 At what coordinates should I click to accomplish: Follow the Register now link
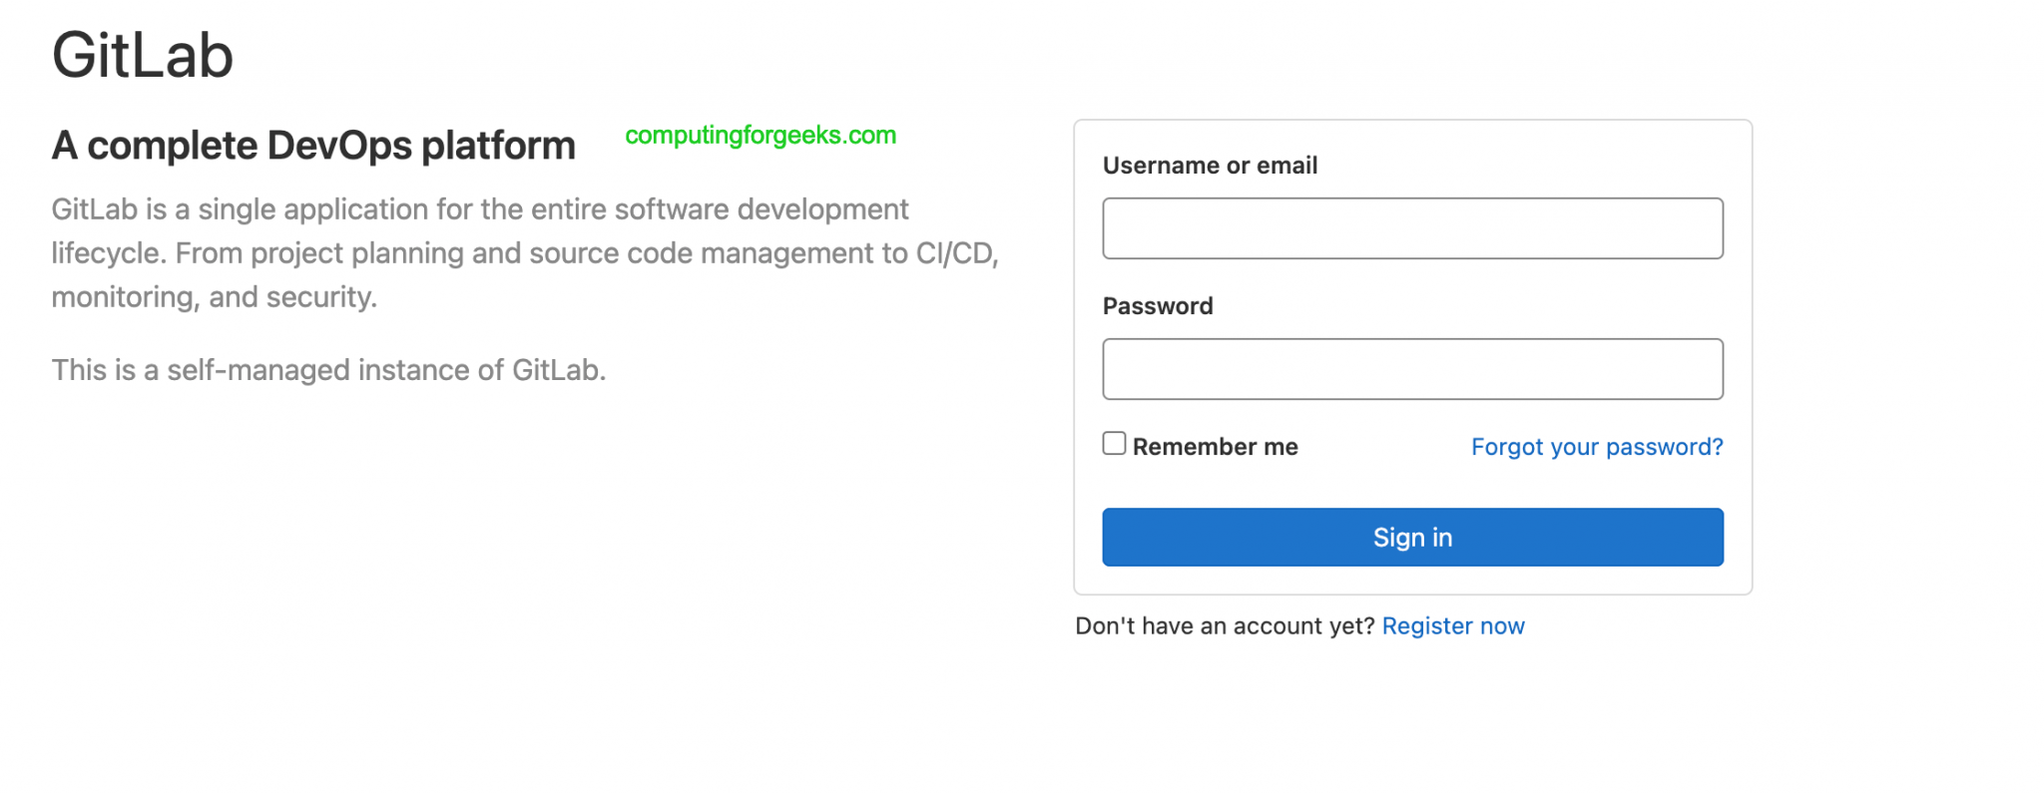click(1453, 626)
